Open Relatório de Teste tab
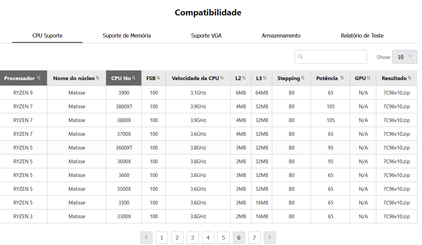This screenshot has height=245, width=422. click(362, 36)
